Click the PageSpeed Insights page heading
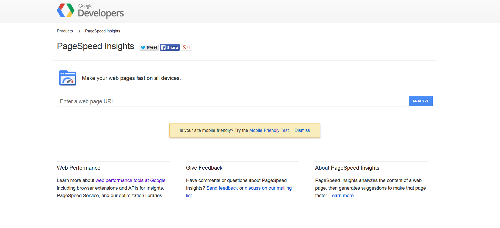 [95, 46]
